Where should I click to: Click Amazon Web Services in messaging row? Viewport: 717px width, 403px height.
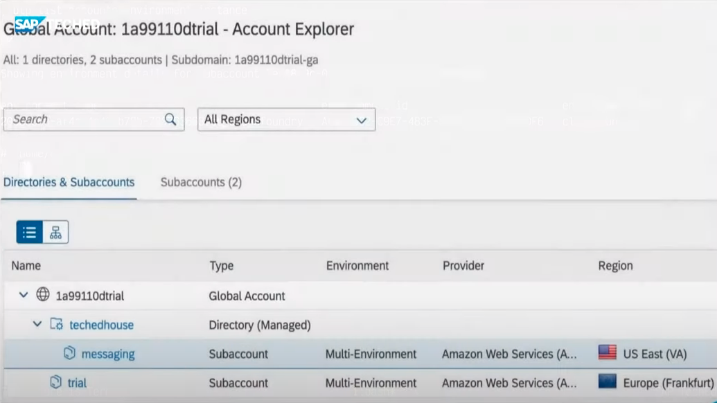click(x=509, y=354)
